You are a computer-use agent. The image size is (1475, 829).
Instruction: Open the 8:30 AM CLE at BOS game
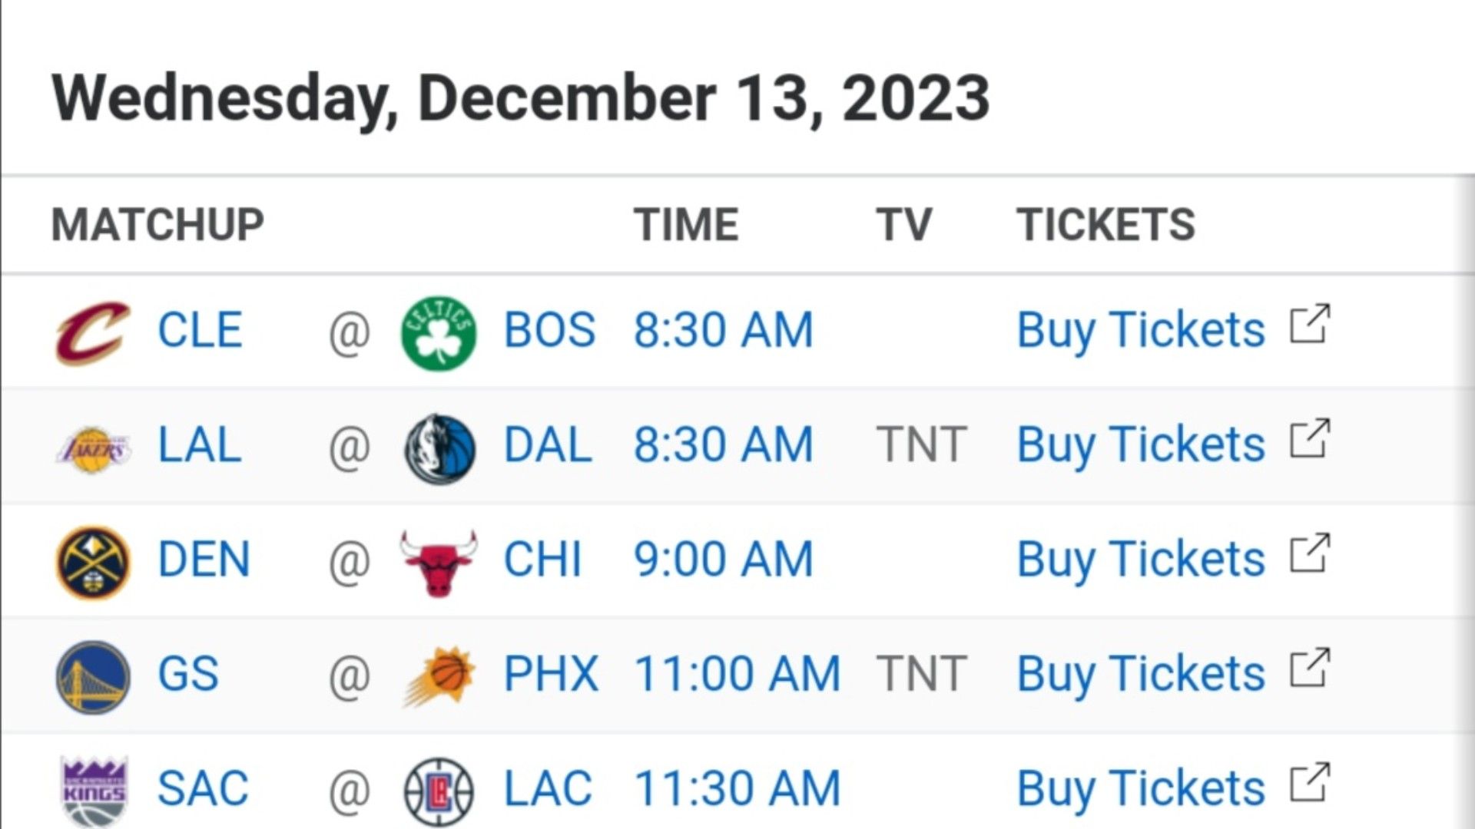[723, 330]
